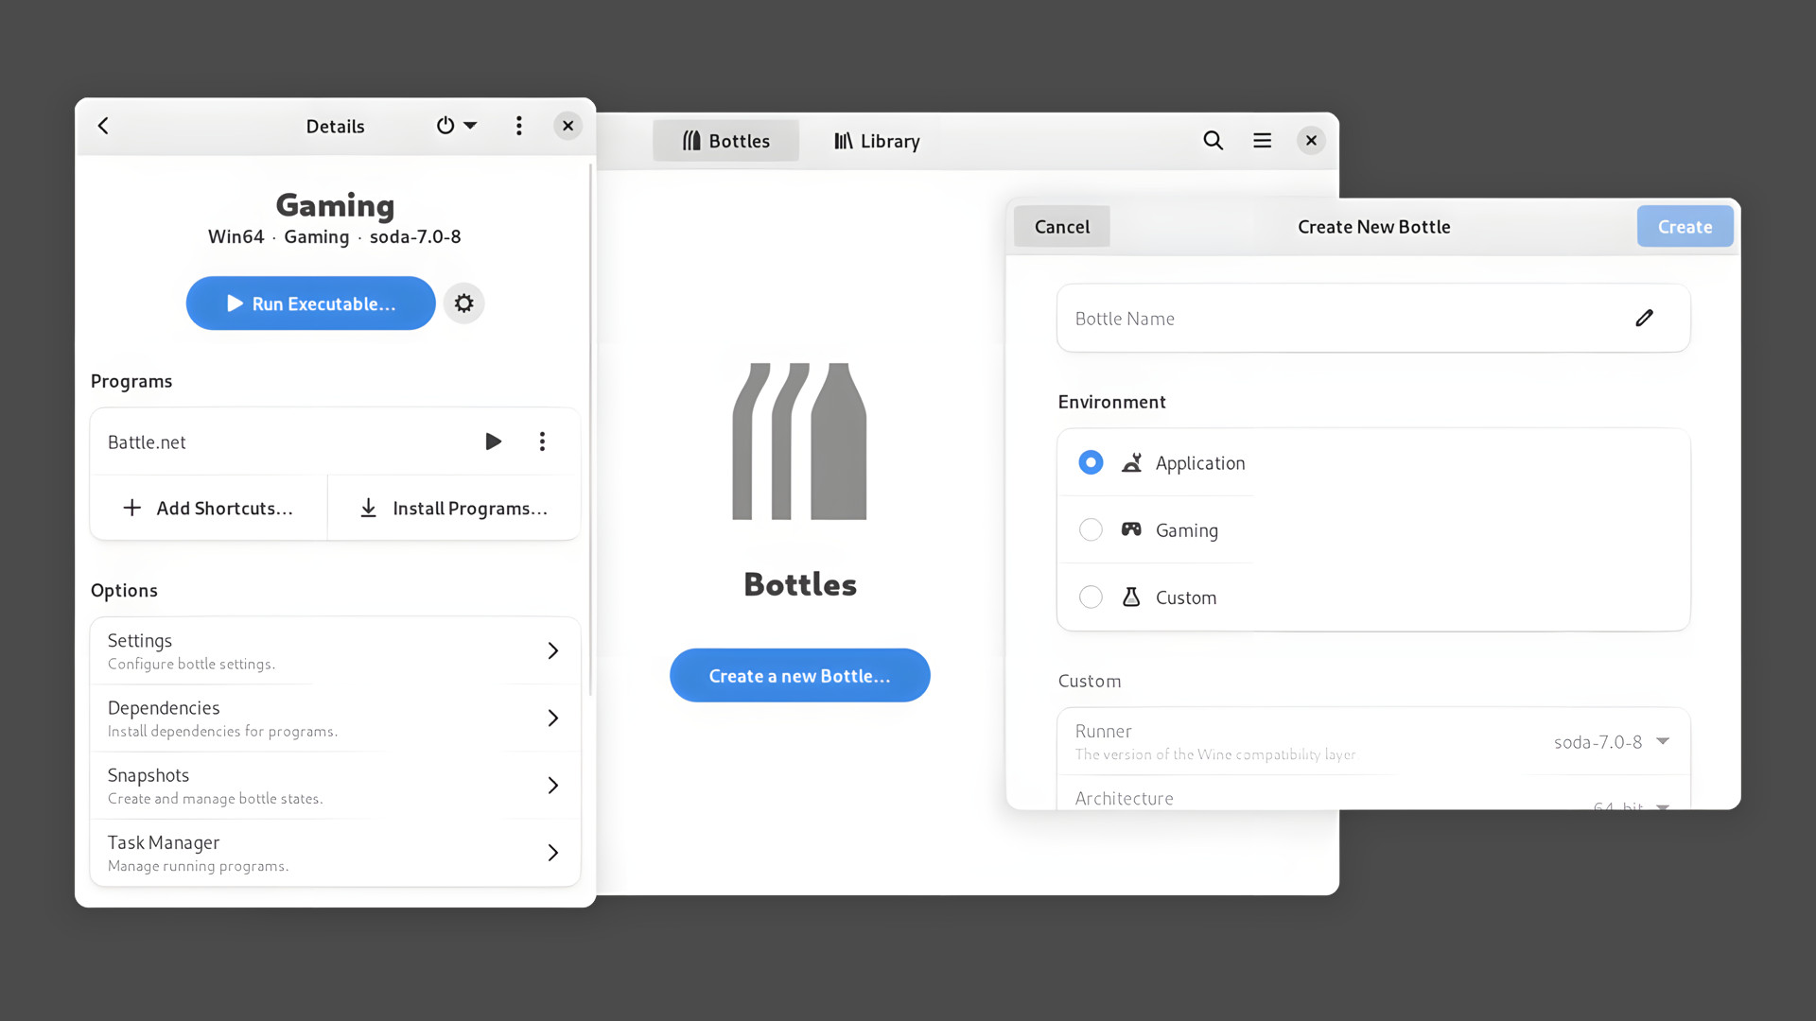Open the hamburger main menu
The width and height of the screenshot is (1816, 1021).
pos(1262,141)
